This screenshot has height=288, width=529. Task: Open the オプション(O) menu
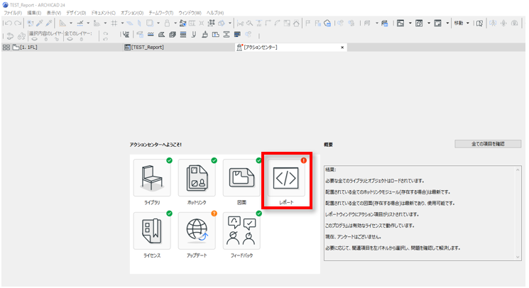(132, 13)
